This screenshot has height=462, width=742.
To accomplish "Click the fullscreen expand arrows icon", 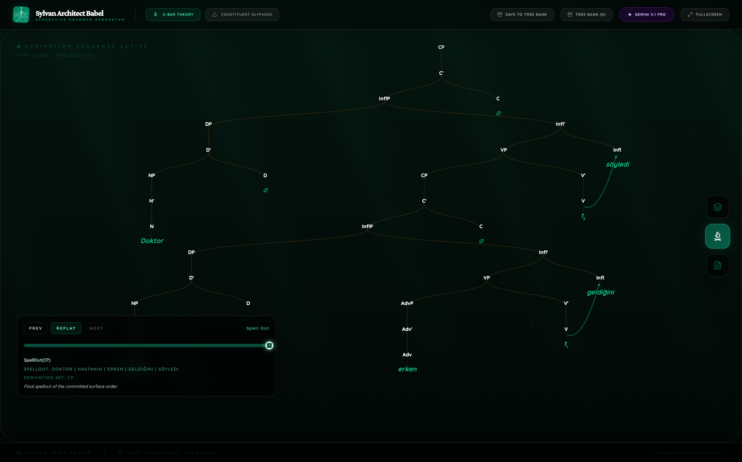I will tap(690, 14).
